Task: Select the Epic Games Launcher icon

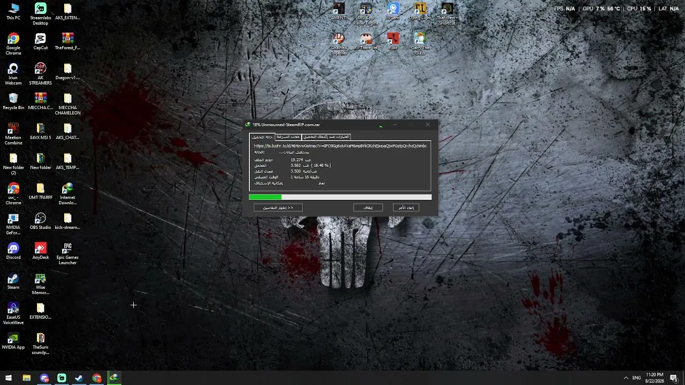Action: click(67, 254)
